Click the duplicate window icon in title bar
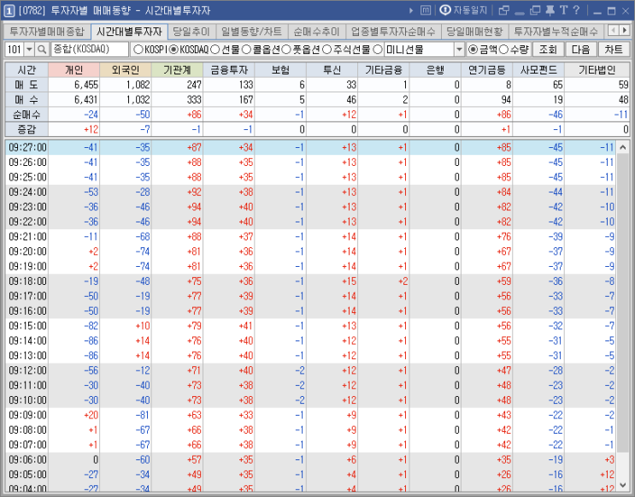 coord(535,10)
